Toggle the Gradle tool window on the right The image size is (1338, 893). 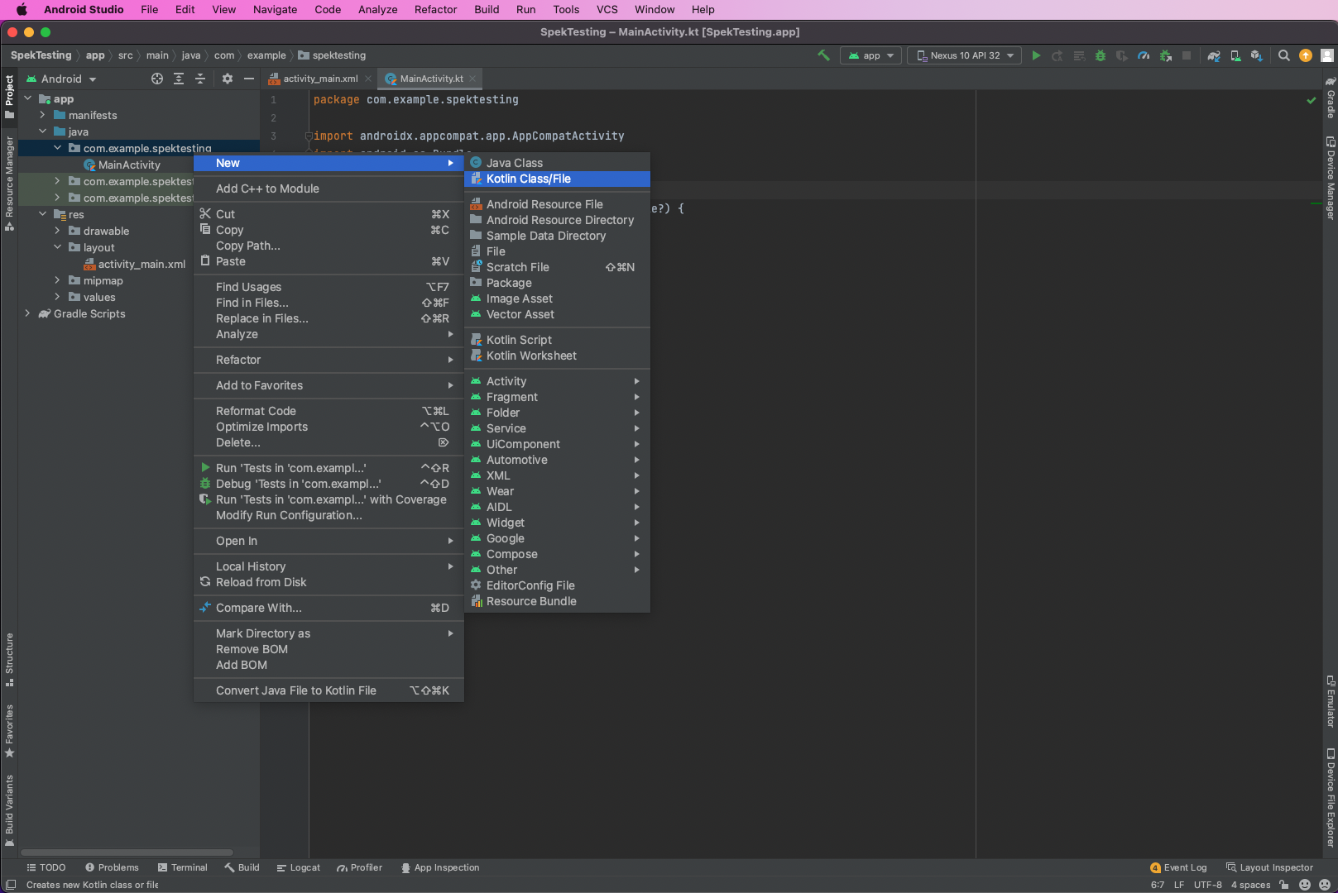point(1331,98)
